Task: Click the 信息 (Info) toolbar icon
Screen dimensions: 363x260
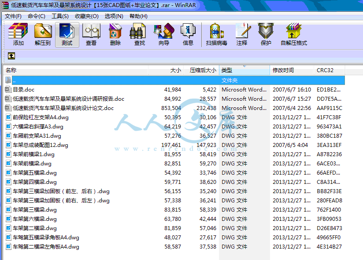Action: (x=188, y=31)
